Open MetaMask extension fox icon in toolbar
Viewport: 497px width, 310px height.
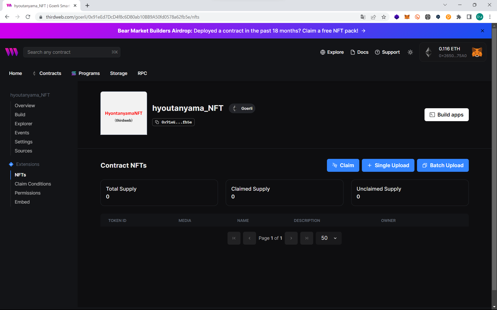pos(407,17)
